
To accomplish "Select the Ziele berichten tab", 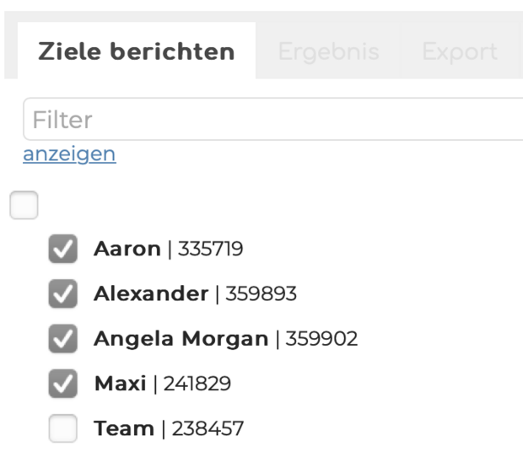I will click(x=136, y=51).
